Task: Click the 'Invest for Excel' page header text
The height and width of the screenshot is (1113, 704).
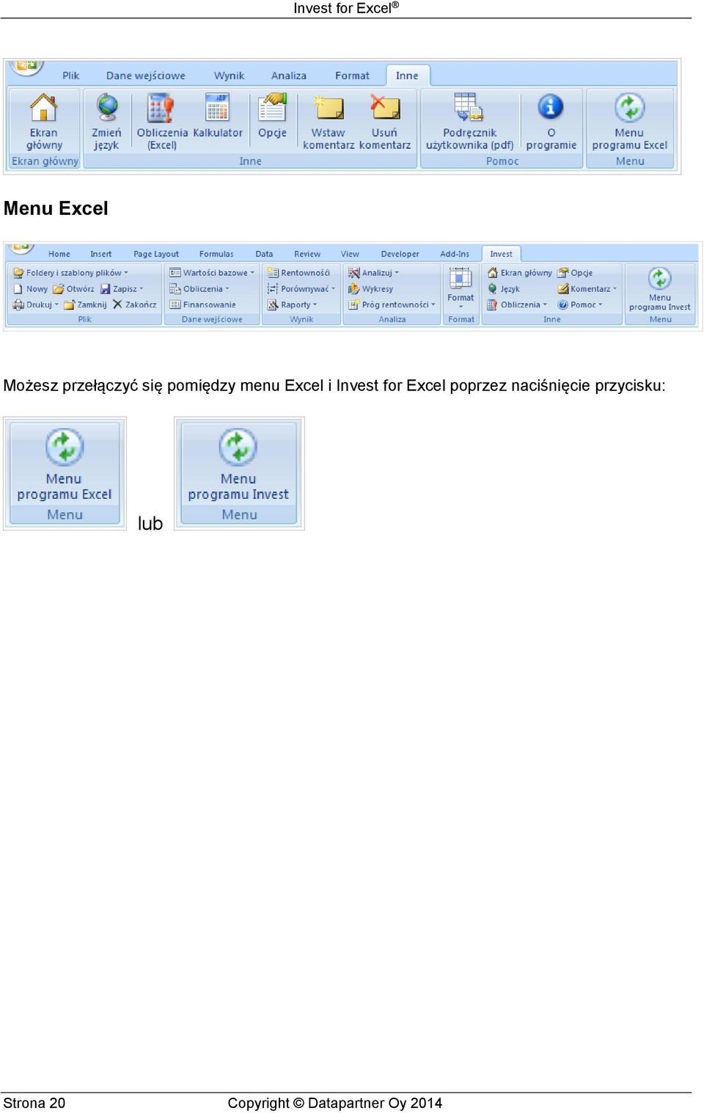Action: click(346, 8)
